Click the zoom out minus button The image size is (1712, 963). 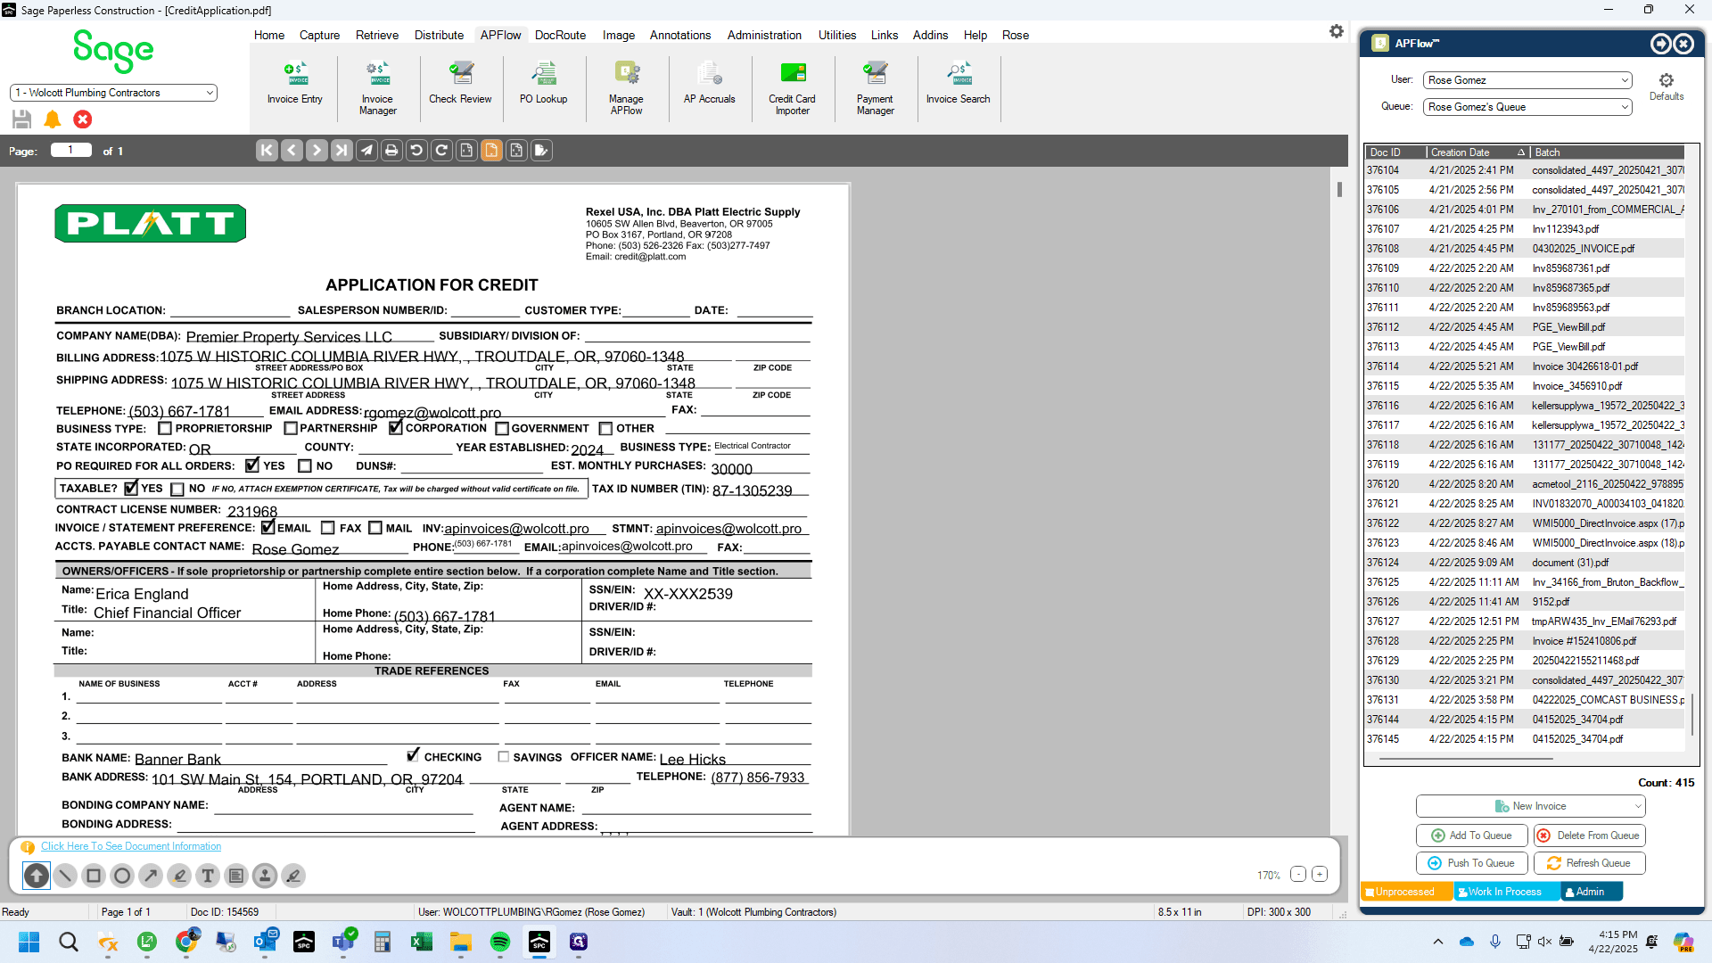coord(1298,875)
